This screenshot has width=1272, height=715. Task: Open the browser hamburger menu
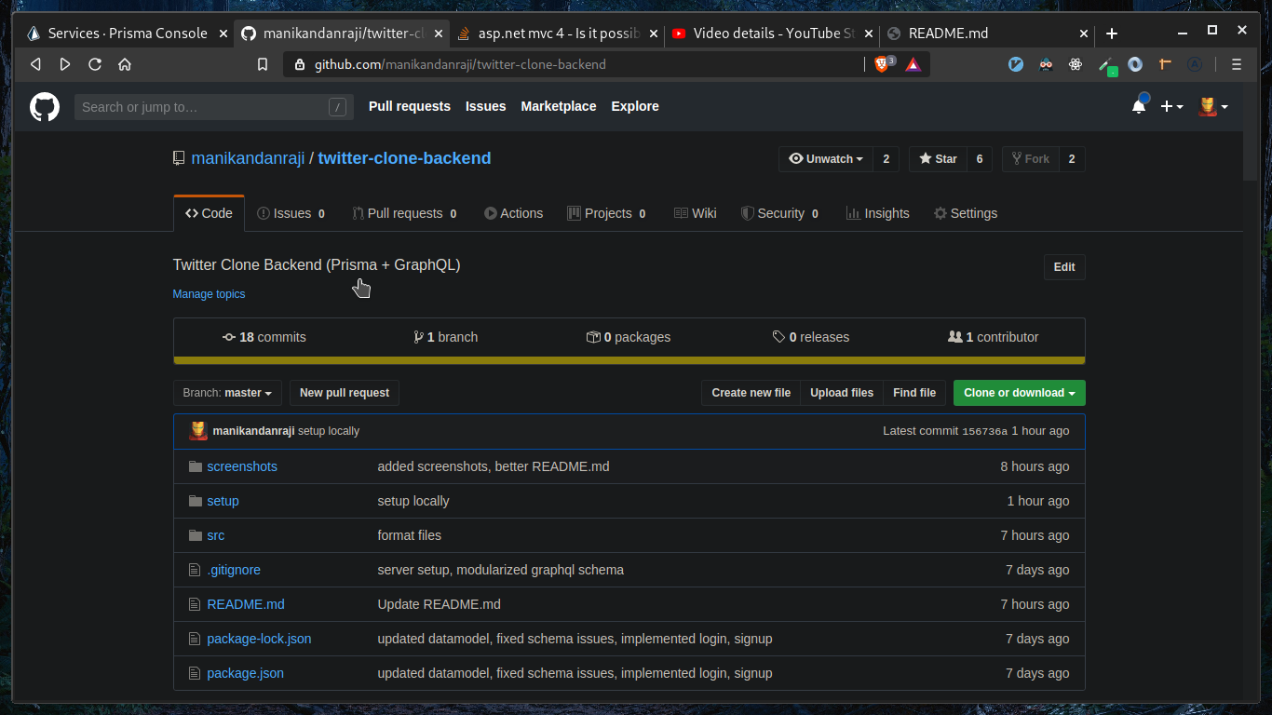[1237, 64]
